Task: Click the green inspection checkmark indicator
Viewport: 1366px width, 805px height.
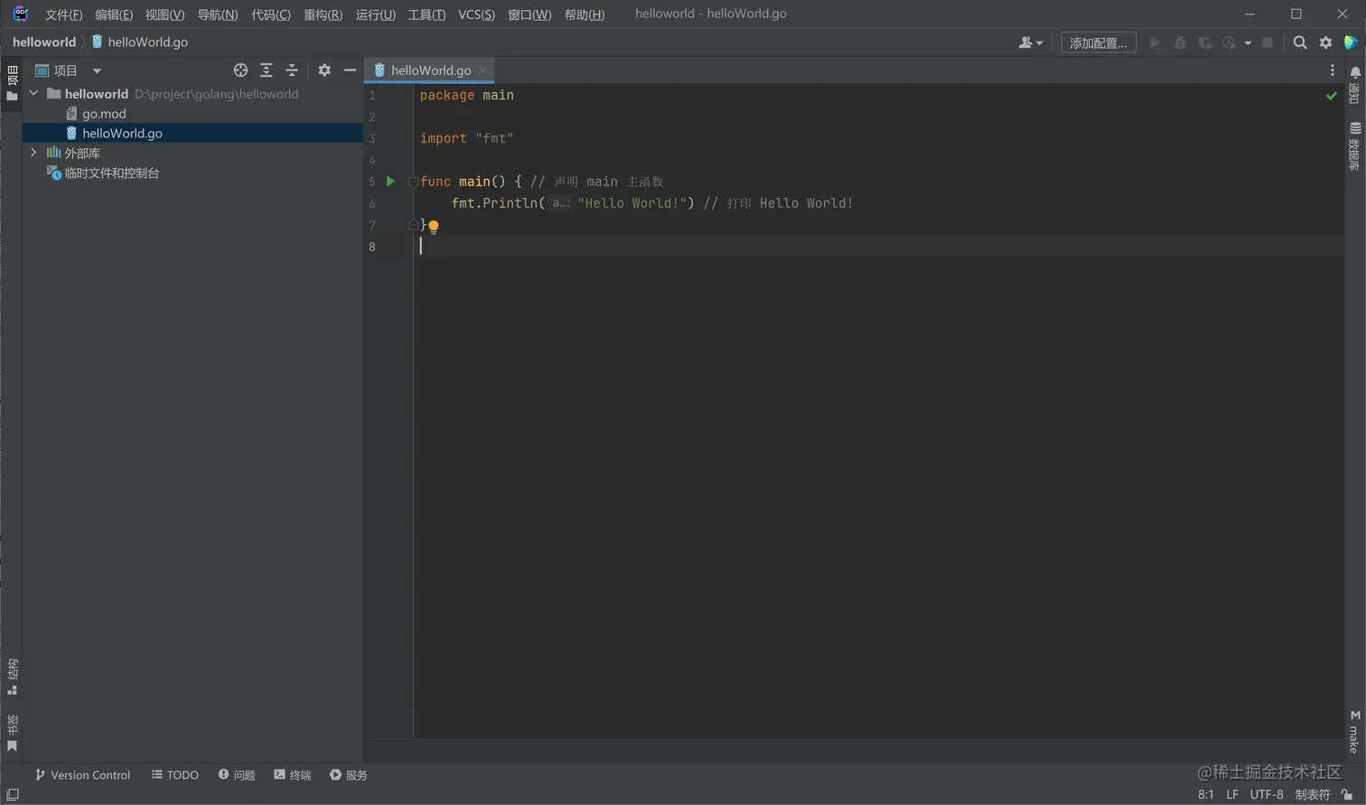Action: click(1331, 95)
